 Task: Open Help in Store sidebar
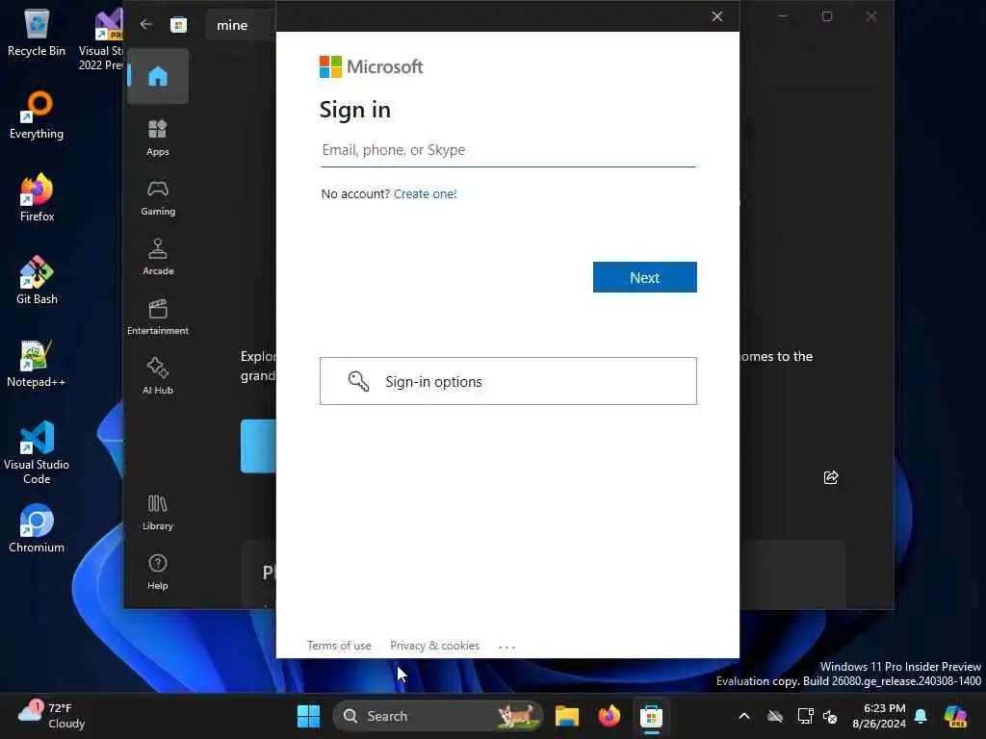coord(157,572)
